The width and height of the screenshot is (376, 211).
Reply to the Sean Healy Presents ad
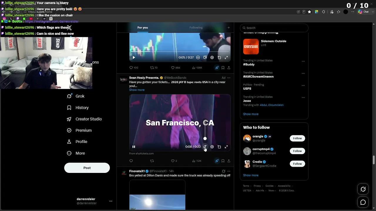pyautogui.click(x=131, y=161)
